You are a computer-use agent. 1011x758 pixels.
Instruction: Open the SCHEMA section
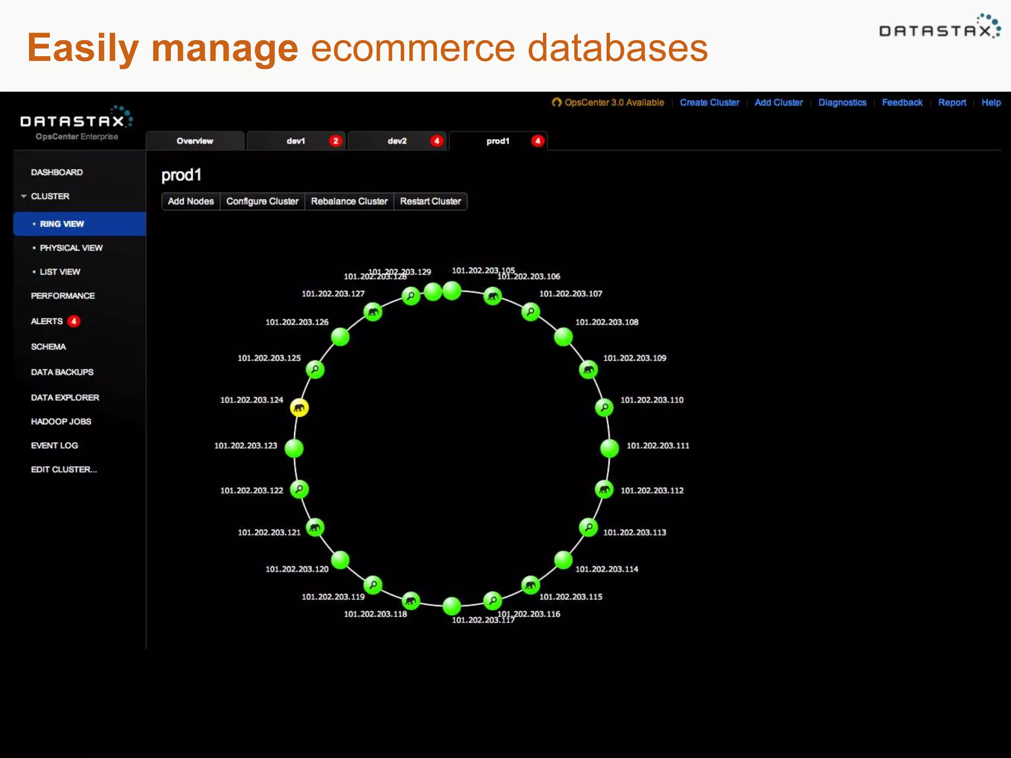click(x=48, y=347)
